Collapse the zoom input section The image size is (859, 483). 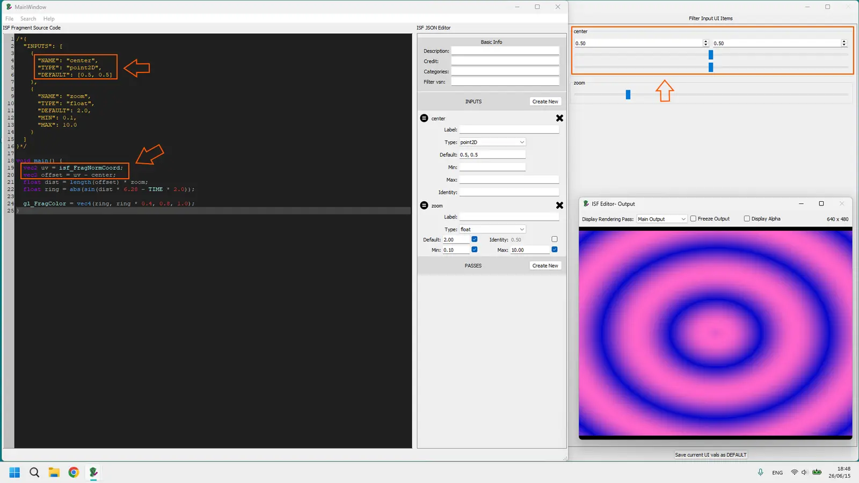(424, 206)
